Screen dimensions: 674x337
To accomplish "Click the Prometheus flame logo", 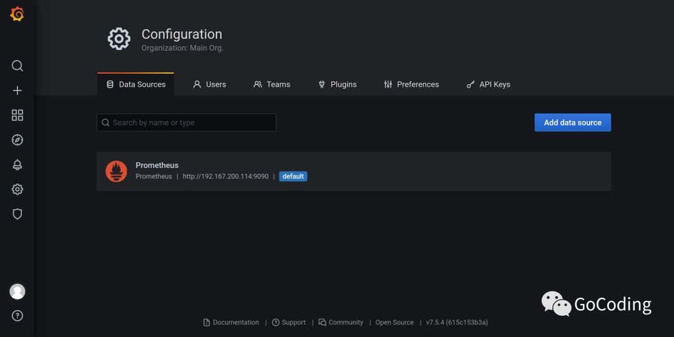I will tap(116, 171).
